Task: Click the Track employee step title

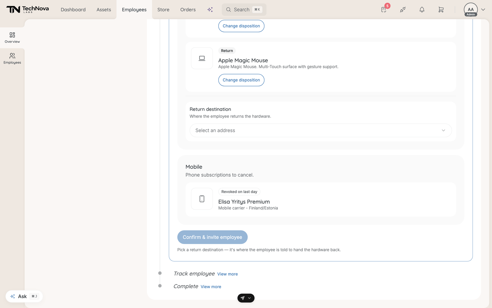Action: [x=194, y=273]
